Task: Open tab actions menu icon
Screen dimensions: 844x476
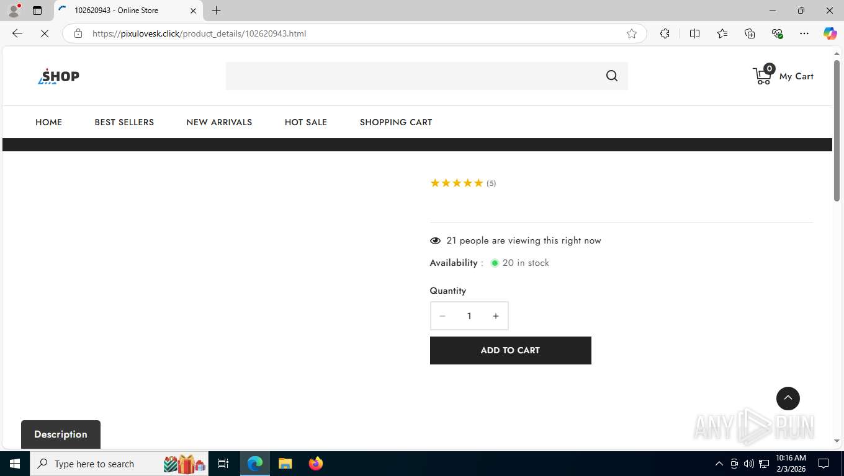Action: coord(37,11)
